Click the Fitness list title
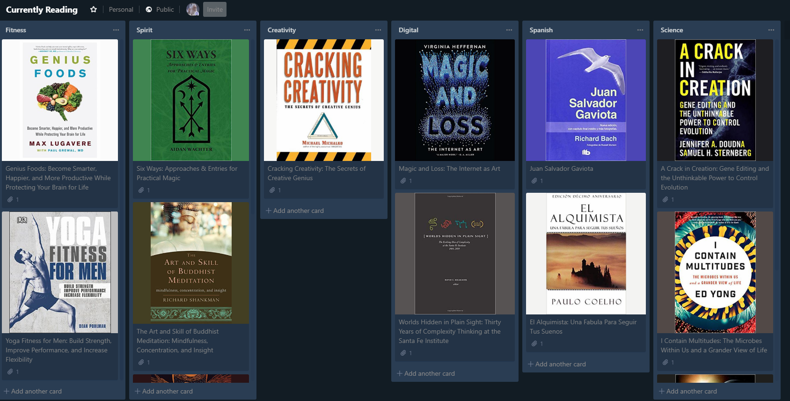This screenshot has height=401, width=790. [16, 30]
